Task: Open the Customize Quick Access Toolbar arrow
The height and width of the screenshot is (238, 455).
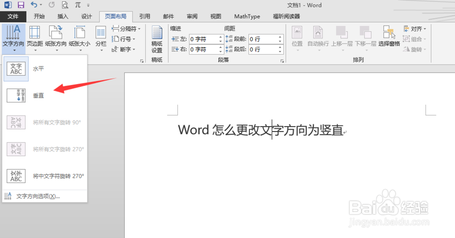Action: (88, 5)
